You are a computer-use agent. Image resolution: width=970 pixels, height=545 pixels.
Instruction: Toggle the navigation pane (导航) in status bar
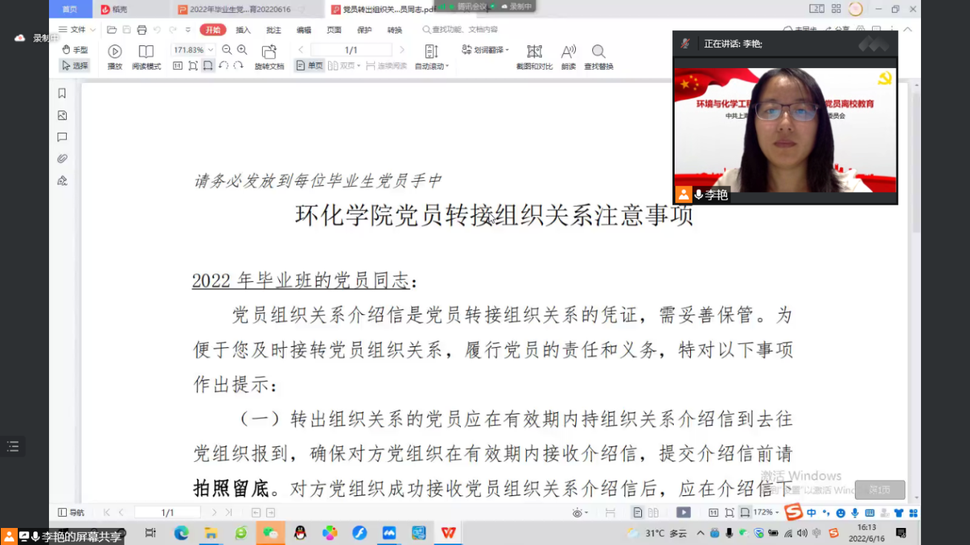click(71, 512)
